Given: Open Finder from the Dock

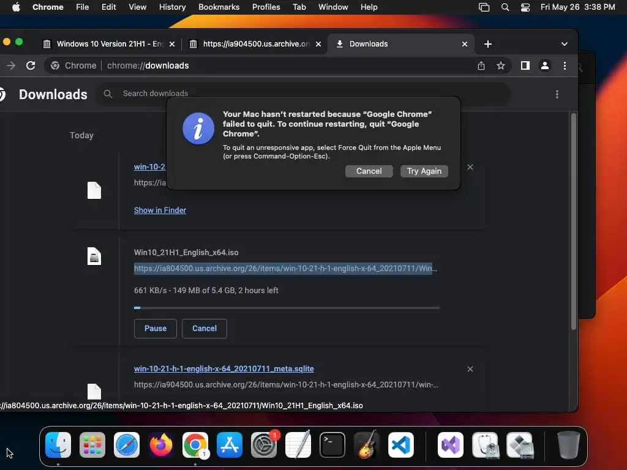Looking at the screenshot, I should (58, 445).
